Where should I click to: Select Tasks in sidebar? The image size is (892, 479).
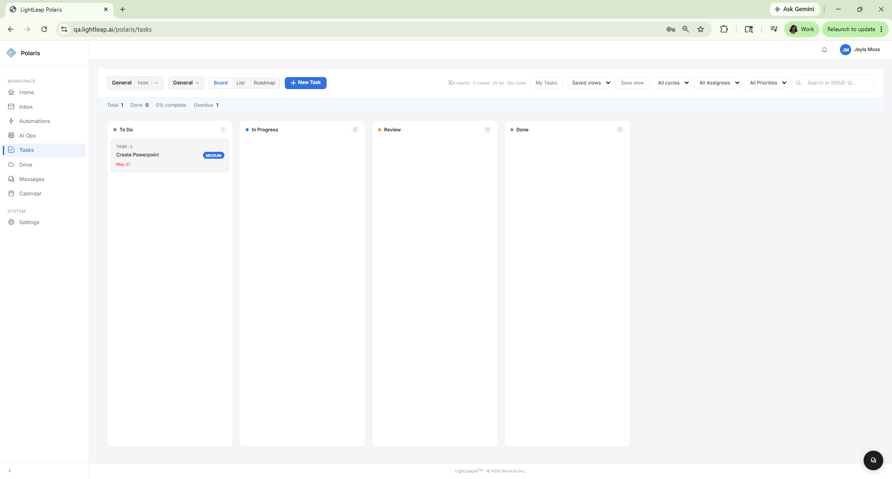(x=44, y=150)
